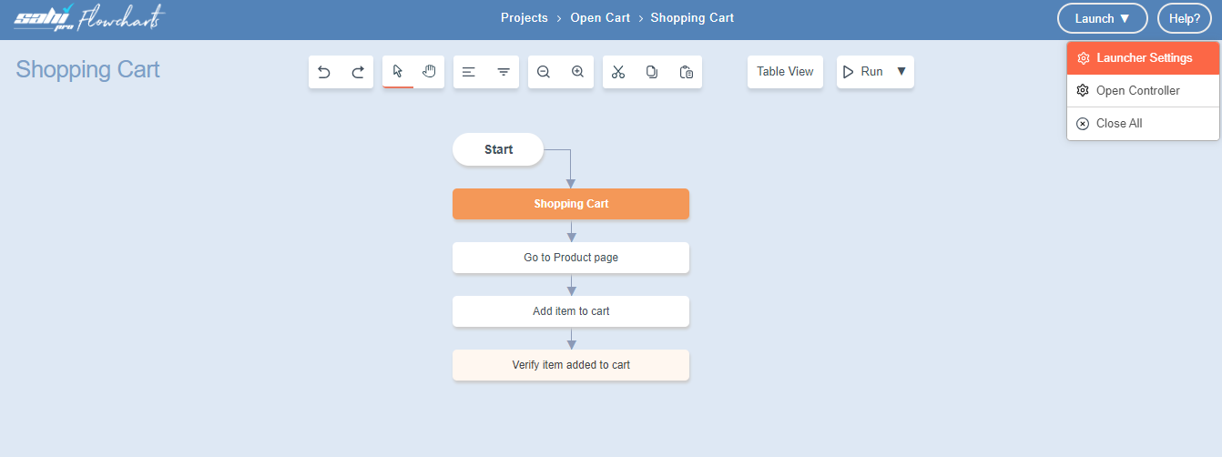Click the paste clipboard icon
This screenshot has height=457, width=1222.
[x=687, y=72]
